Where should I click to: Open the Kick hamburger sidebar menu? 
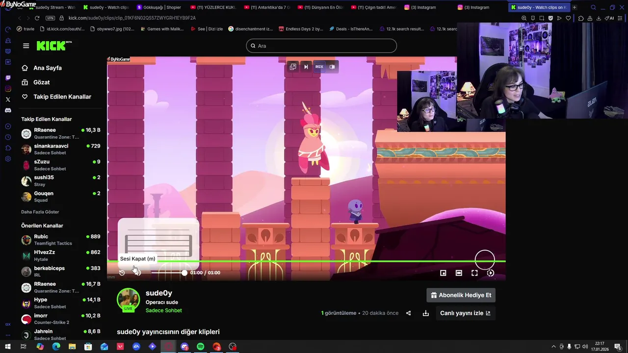coord(26,46)
